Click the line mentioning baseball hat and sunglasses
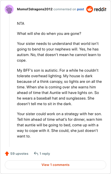Screen dimensions: 111x174 56,98
